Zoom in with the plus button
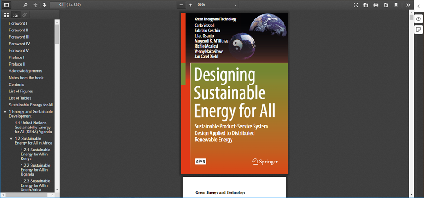 pyautogui.click(x=190, y=5)
